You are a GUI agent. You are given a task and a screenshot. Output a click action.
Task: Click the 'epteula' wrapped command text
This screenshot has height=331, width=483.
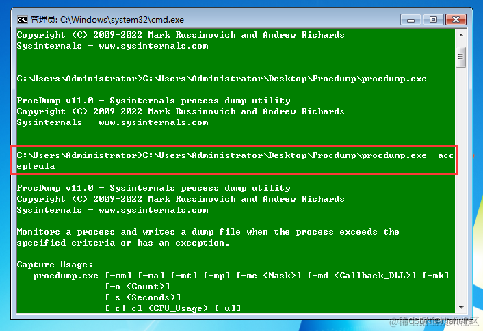(36, 166)
